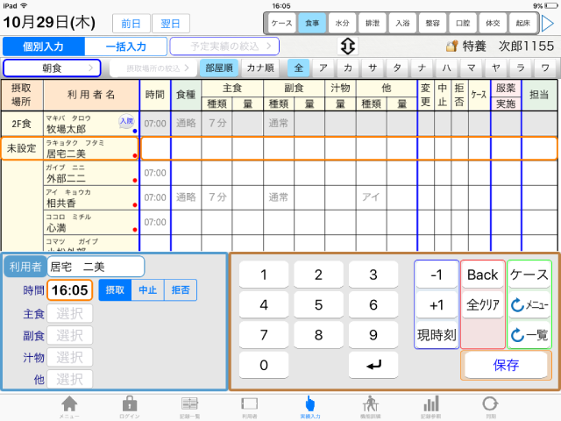Screen dimensions: 561x421
Task: Select the 摂取 intake status option
Action: pyautogui.click(x=115, y=290)
